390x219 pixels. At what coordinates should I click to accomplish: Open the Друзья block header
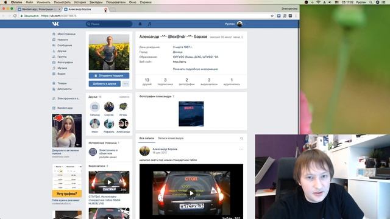click(95, 97)
